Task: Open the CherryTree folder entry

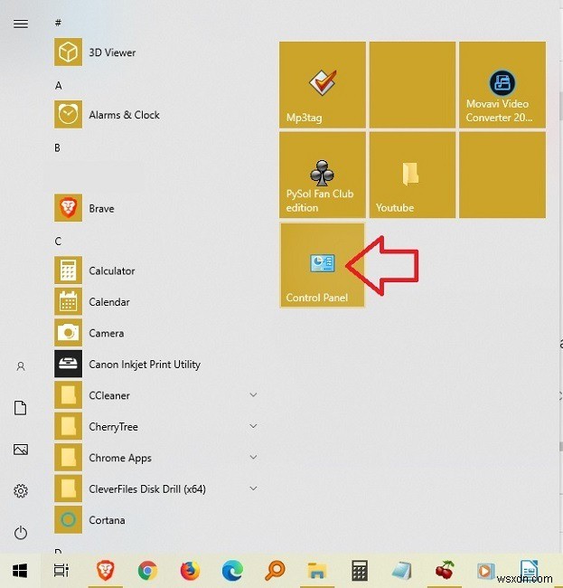Action: click(155, 426)
